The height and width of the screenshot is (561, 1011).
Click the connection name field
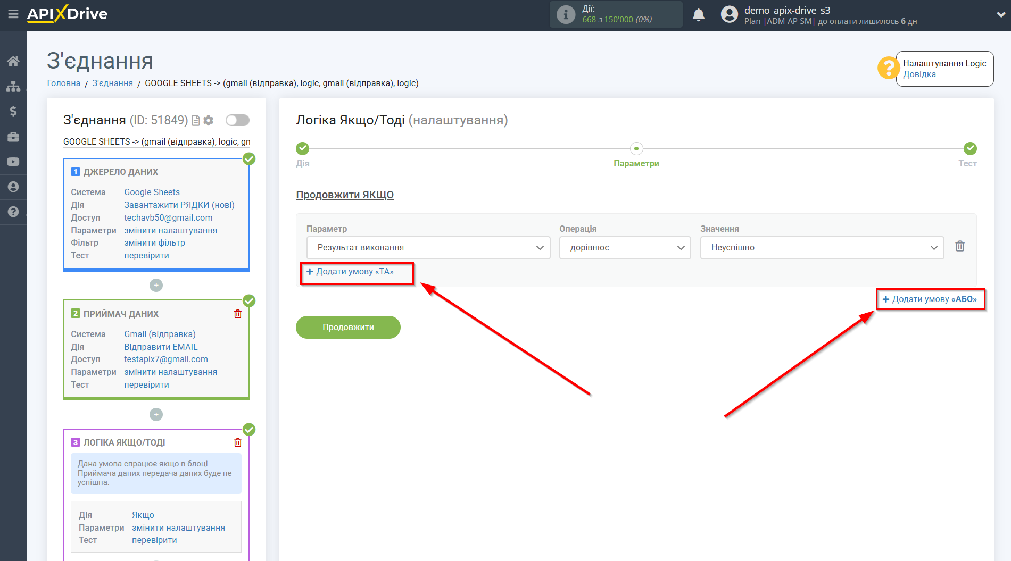pos(156,142)
